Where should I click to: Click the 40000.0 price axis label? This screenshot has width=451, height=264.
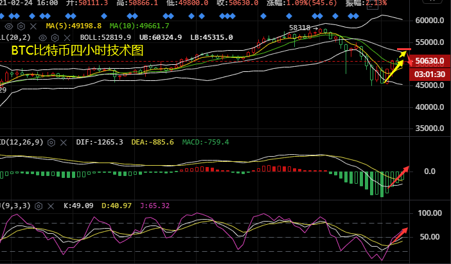coord(429,107)
